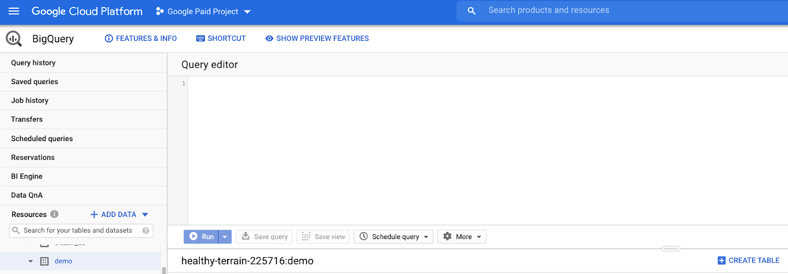Open the hamburger navigation menu
This screenshot has height=274, width=788.
[14, 11]
